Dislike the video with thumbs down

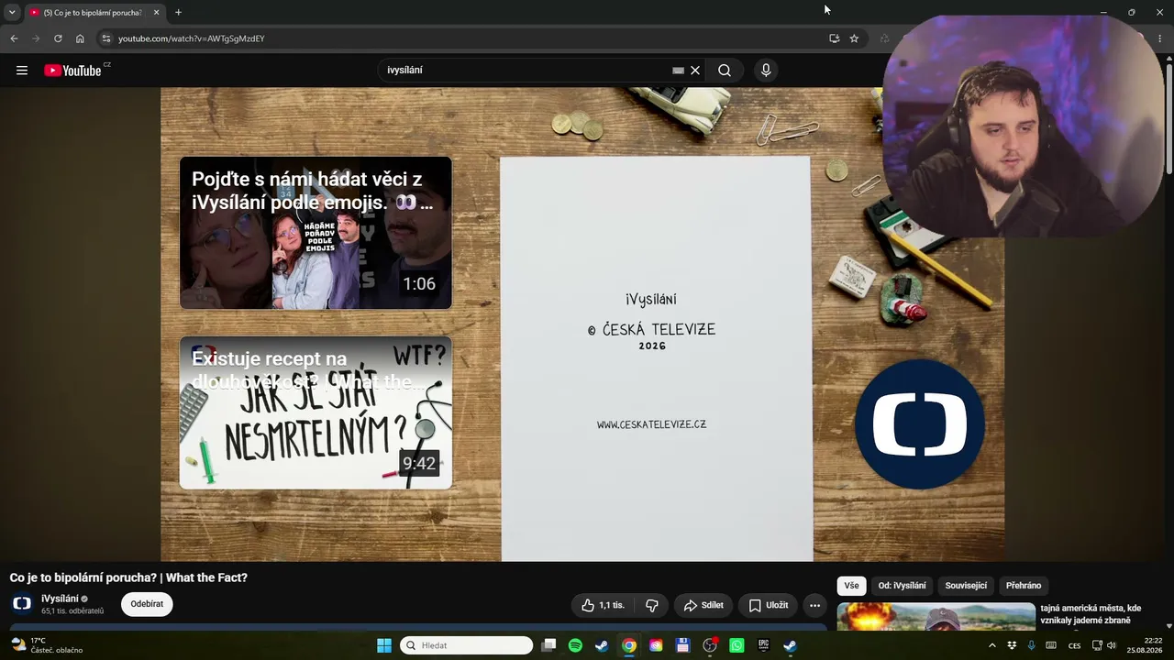(x=652, y=605)
